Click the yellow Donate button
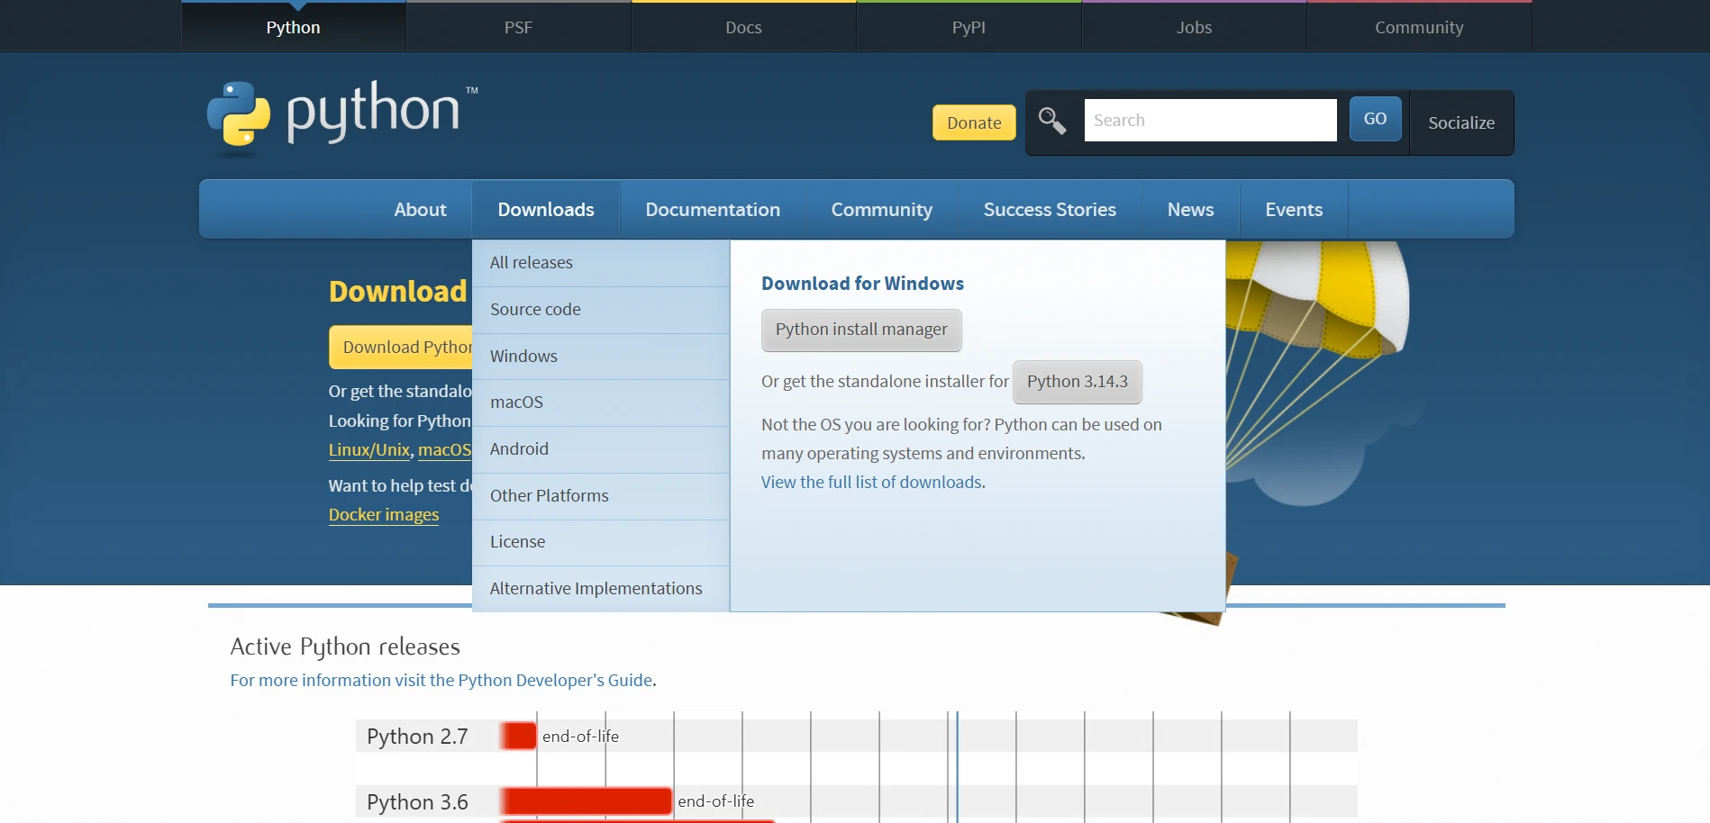This screenshot has height=823, width=1710. tap(973, 122)
